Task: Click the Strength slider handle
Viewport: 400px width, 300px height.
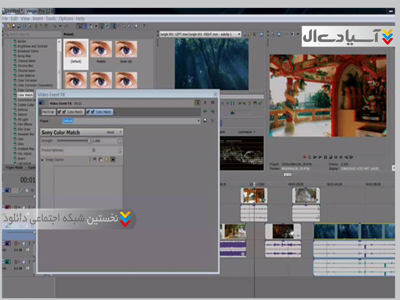Action: [x=89, y=141]
